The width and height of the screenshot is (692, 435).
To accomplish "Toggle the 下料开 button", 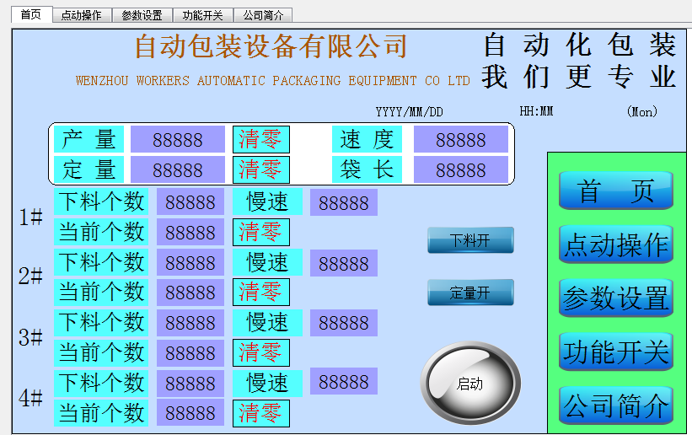I will click(x=470, y=240).
